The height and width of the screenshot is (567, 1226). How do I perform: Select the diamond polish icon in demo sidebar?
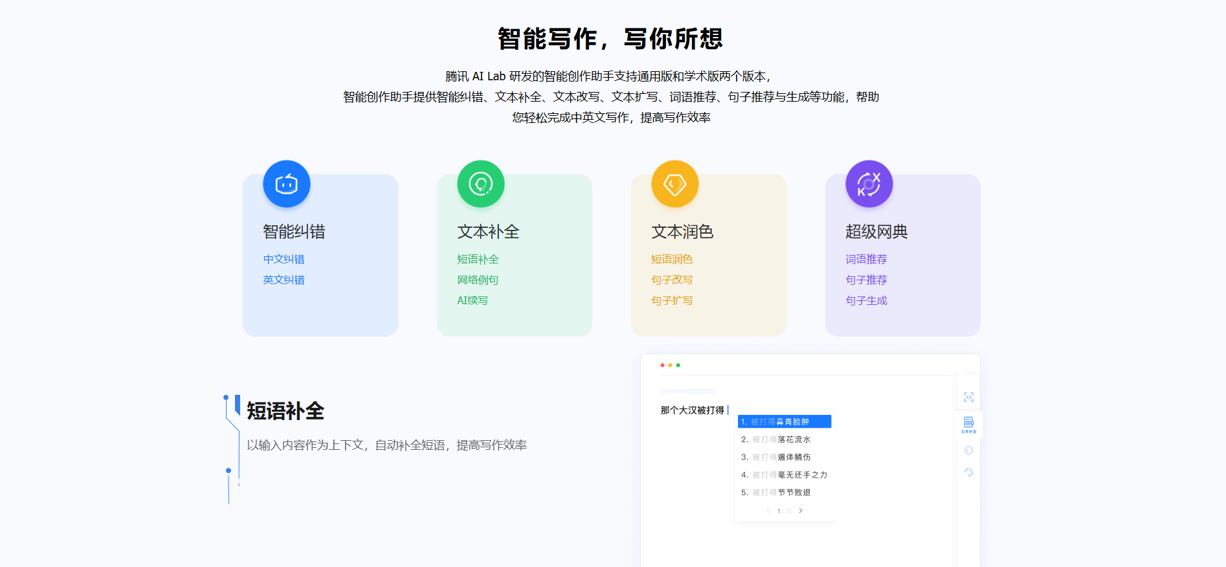coord(968,450)
